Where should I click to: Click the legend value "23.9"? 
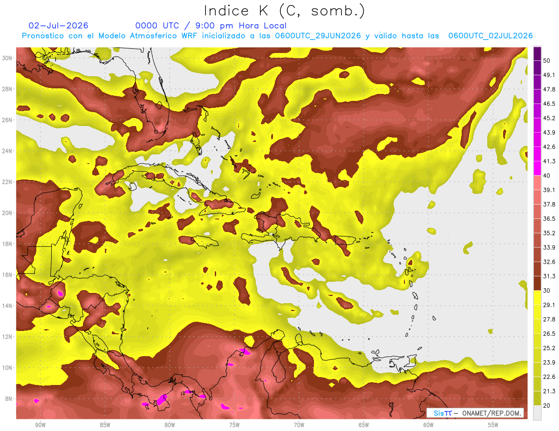pyautogui.click(x=549, y=363)
